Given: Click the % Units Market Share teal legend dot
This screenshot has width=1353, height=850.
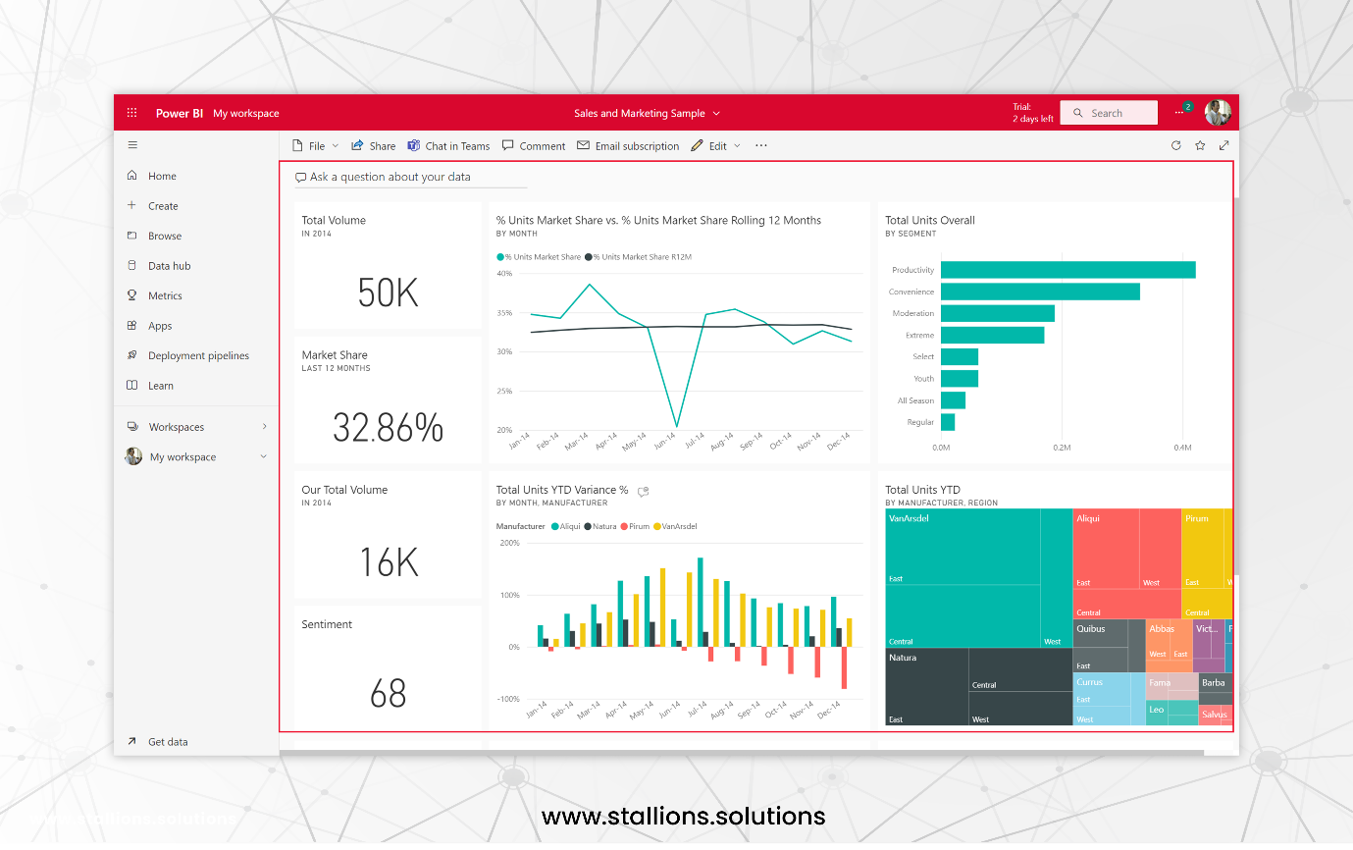Looking at the screenshot, I should (x=500, y=257).
